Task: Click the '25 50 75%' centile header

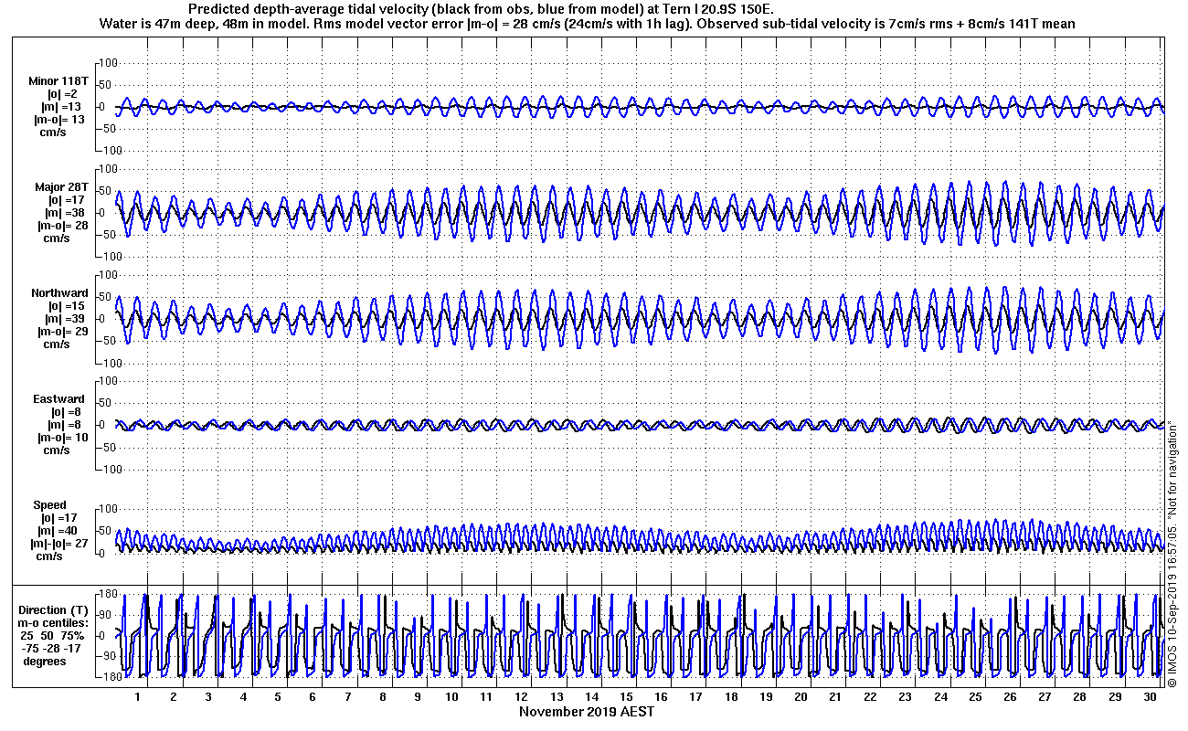Action: pyautogui.click(x=53, y=636)
